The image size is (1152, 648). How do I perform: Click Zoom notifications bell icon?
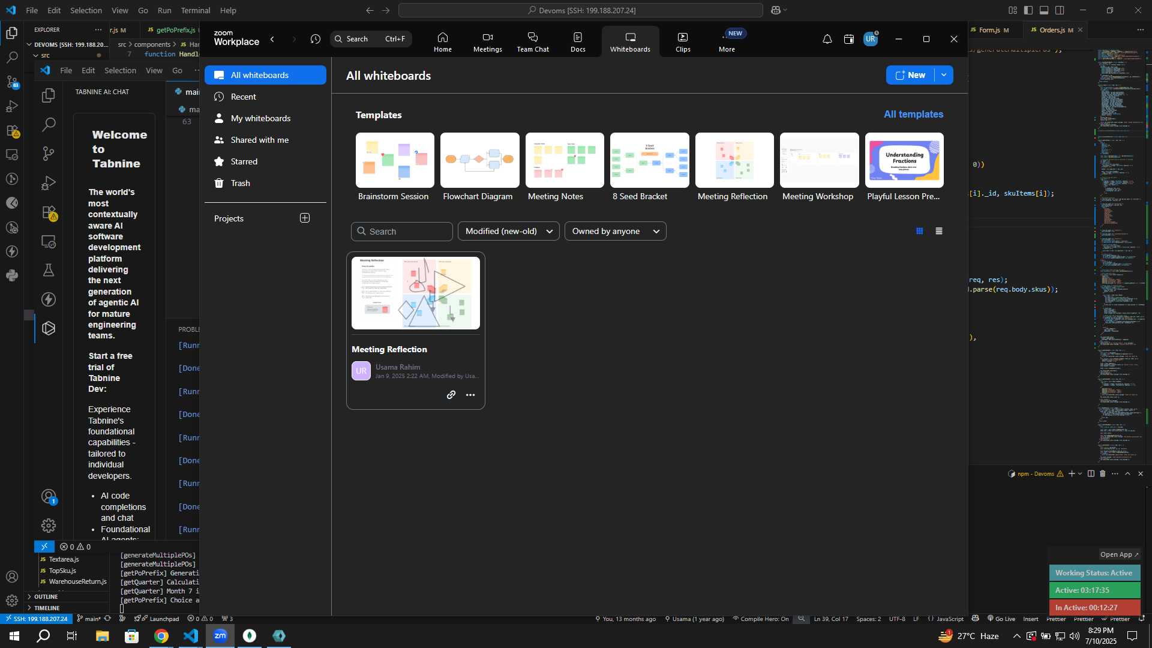[827, 39]
